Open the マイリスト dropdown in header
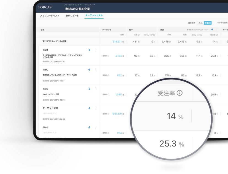This screenshot has width=228, height=174. tap(89, 5)
